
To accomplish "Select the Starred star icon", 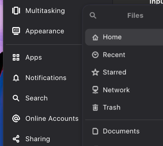I will click(95, 72).
